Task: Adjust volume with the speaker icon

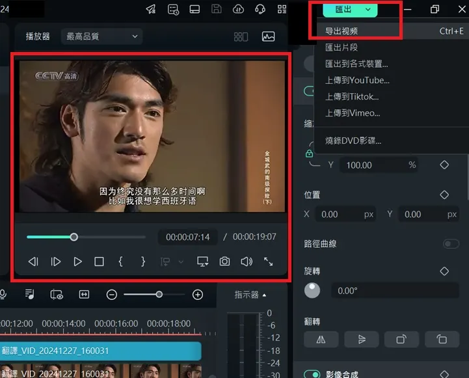Action: pos(247,262)
